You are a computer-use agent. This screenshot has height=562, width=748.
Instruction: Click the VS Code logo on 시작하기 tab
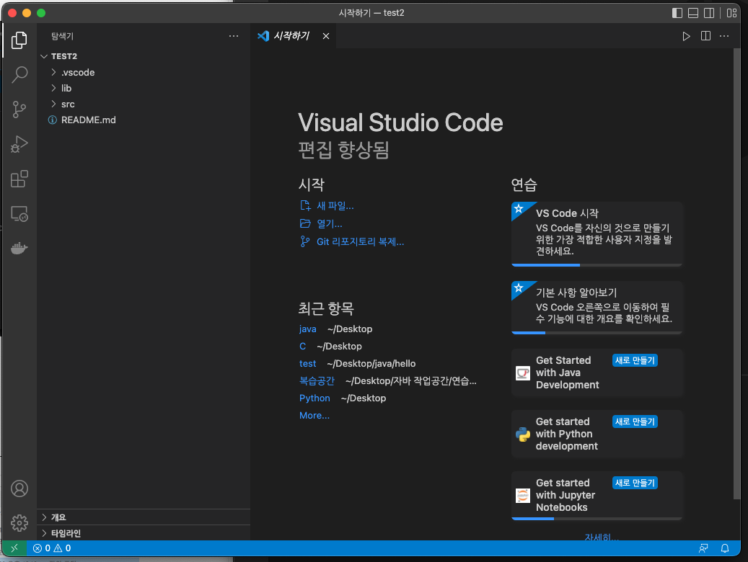point(263,36)
